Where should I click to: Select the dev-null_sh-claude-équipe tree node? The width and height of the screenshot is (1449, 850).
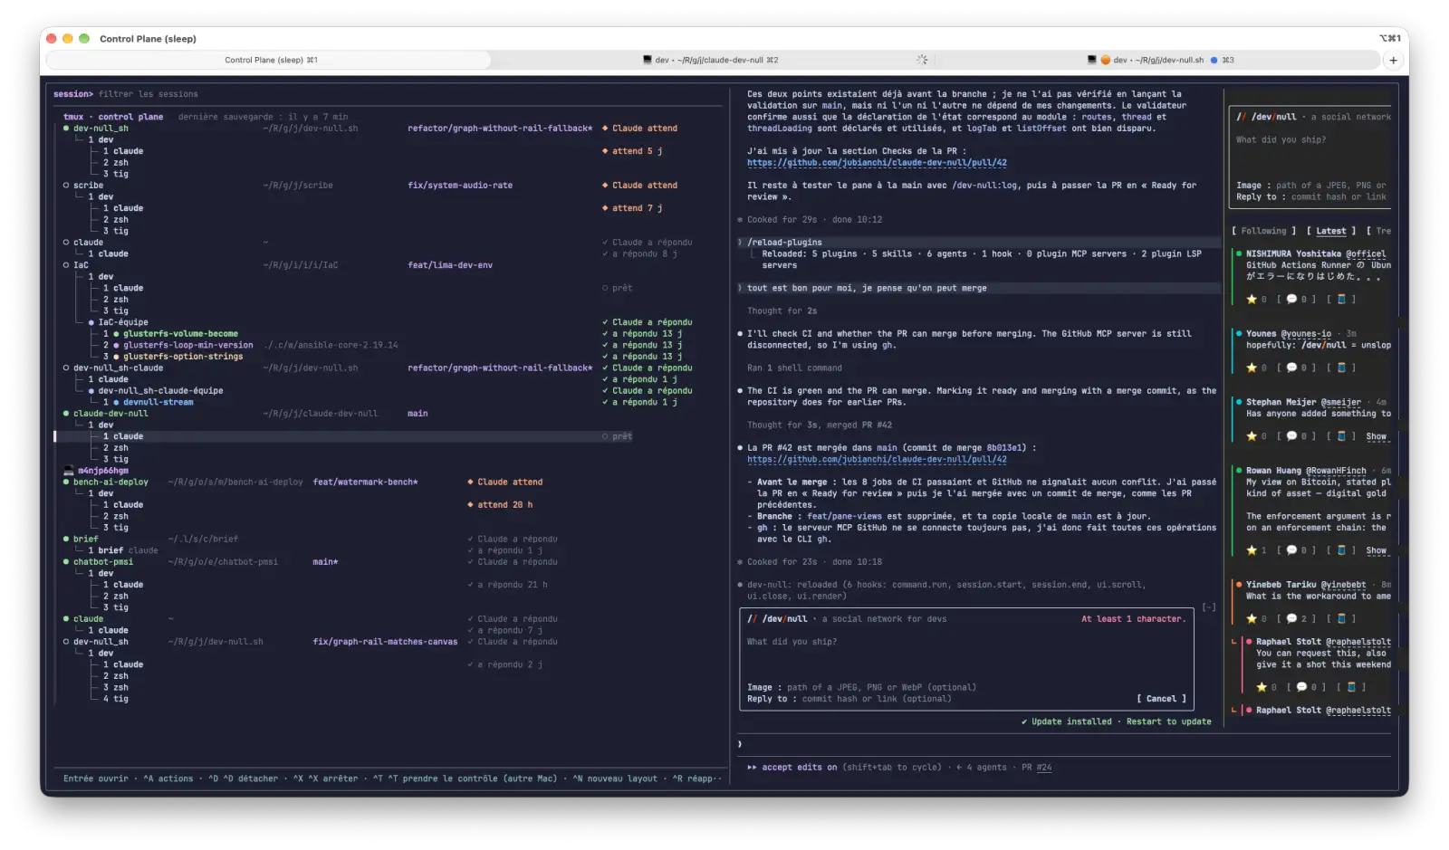(x=156, y=391)
